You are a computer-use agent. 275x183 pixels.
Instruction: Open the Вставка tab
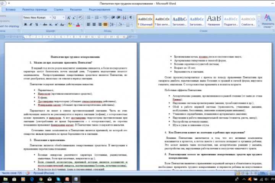(x=11, y=10)
